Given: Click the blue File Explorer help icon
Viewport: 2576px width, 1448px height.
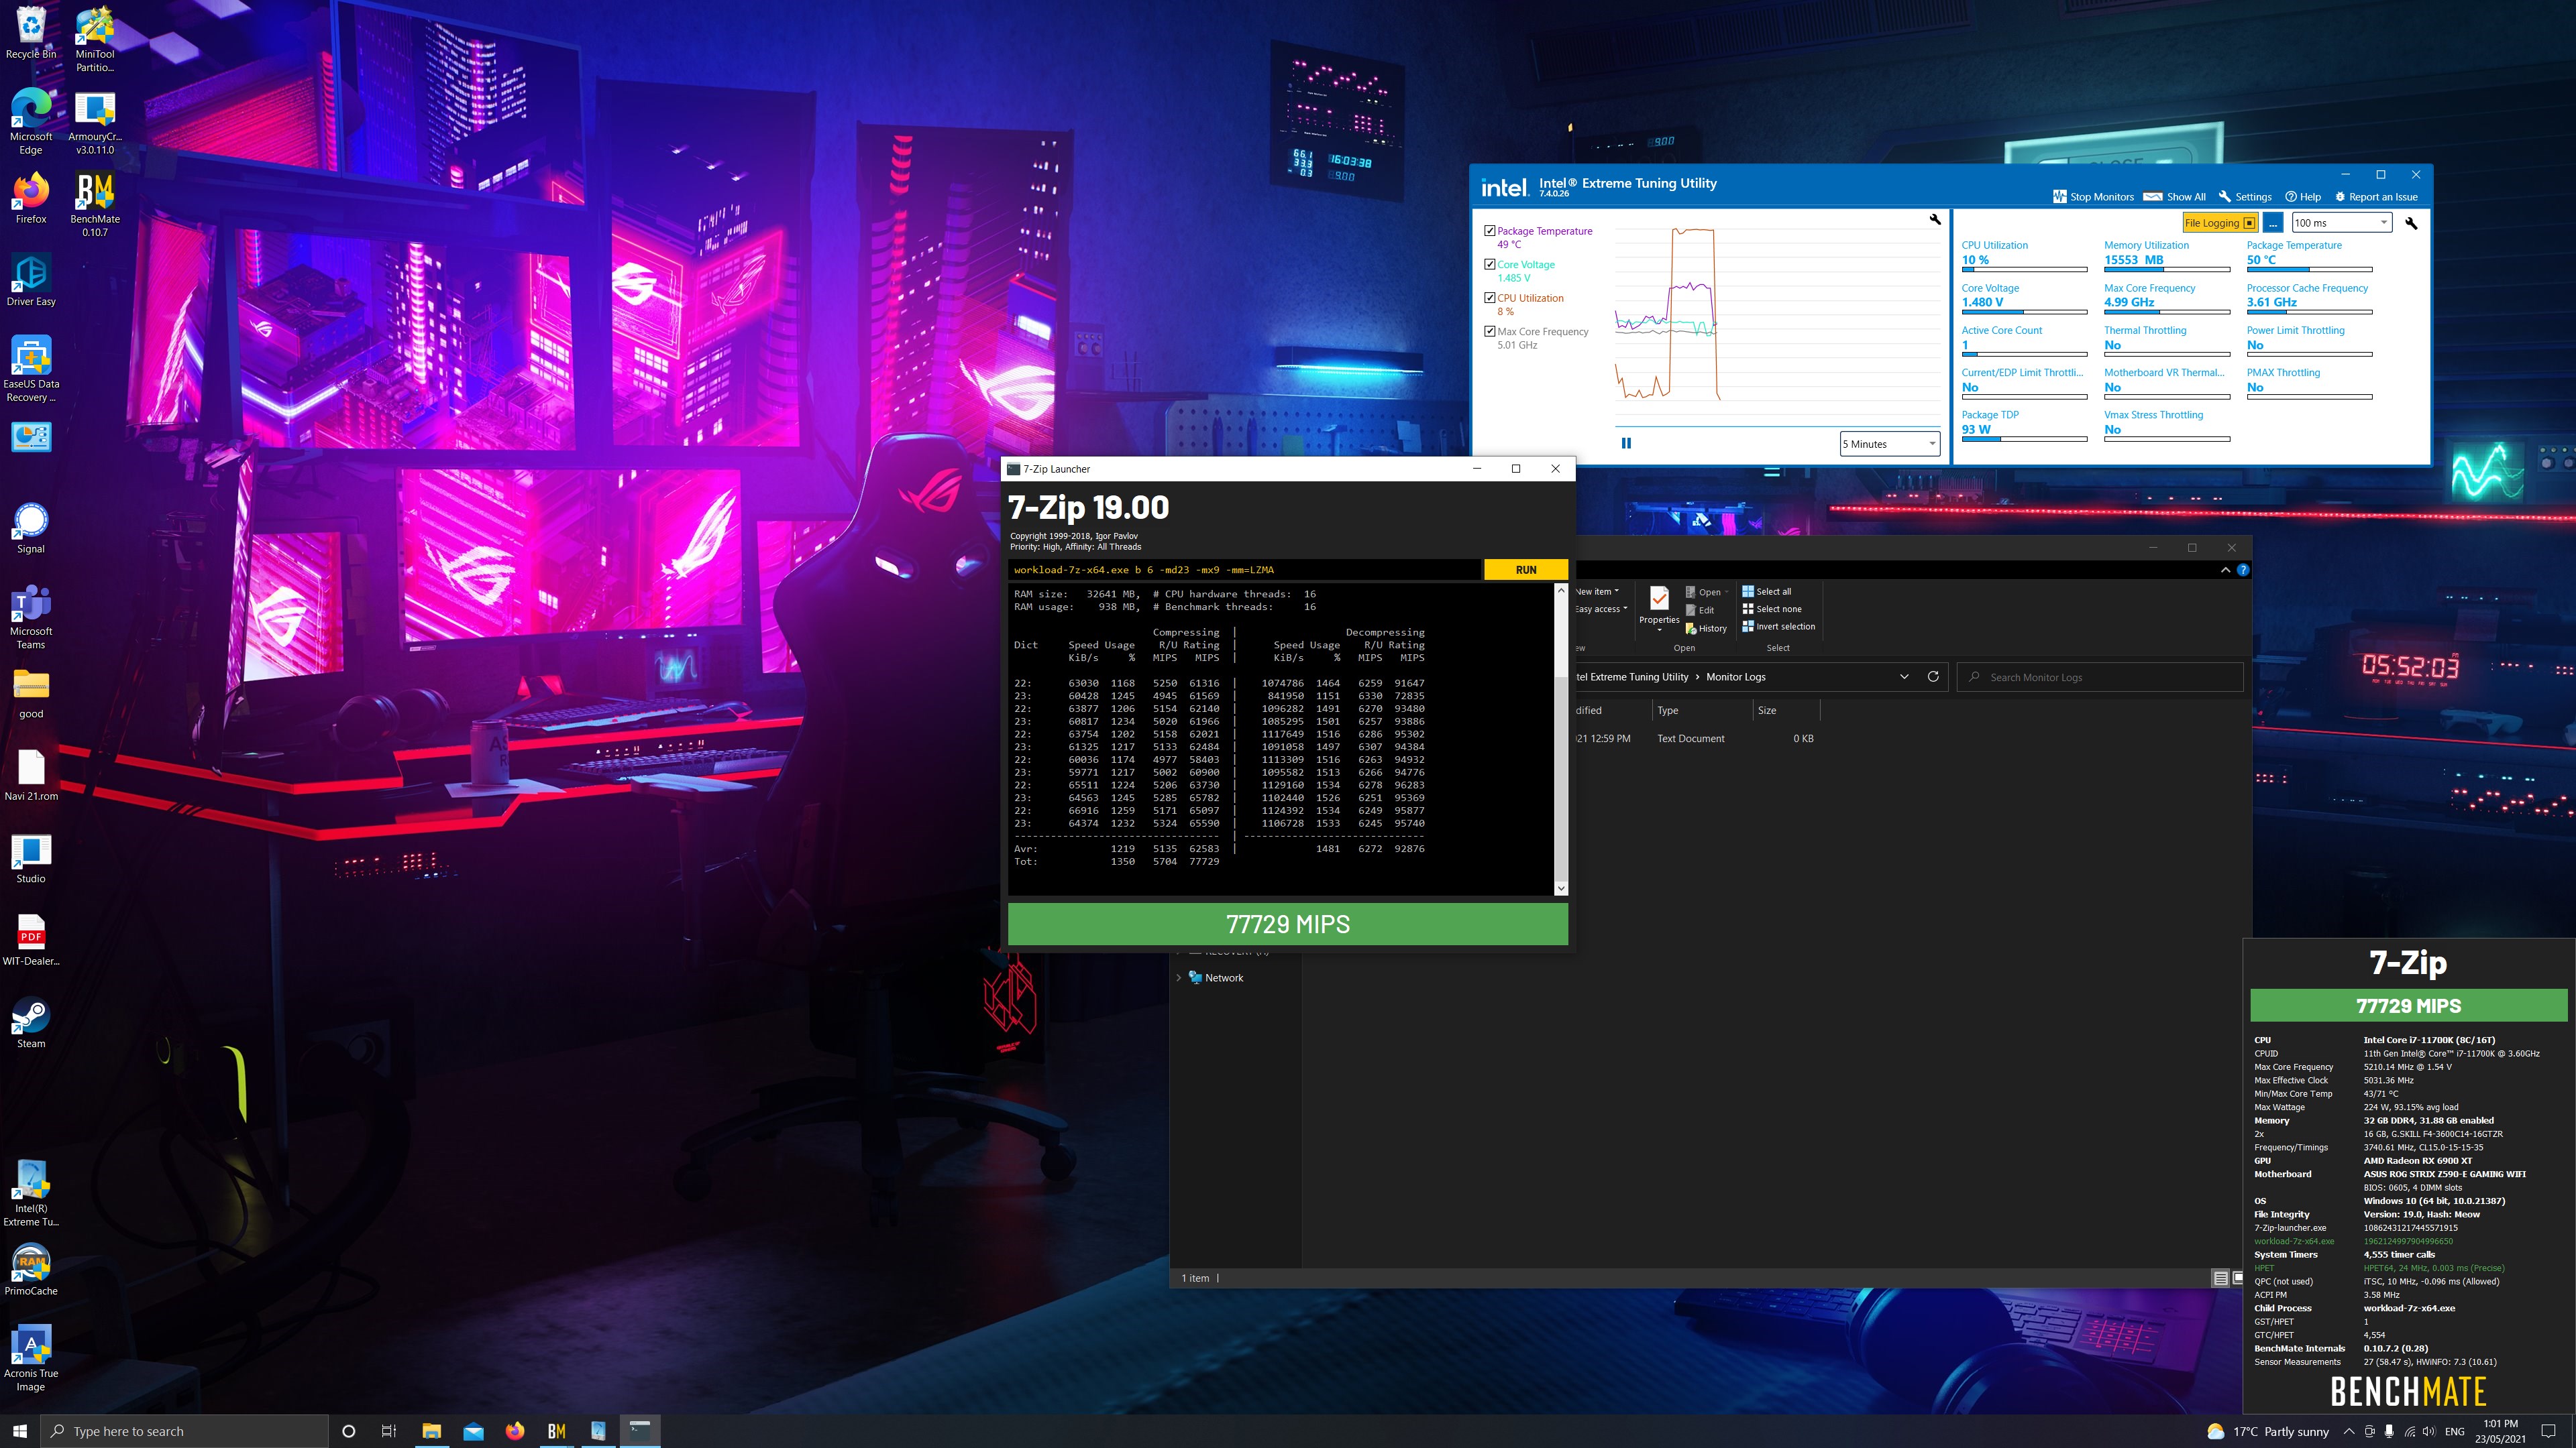Looking at the screenshot, I should pyautogui.click(x=2243, y=570).
